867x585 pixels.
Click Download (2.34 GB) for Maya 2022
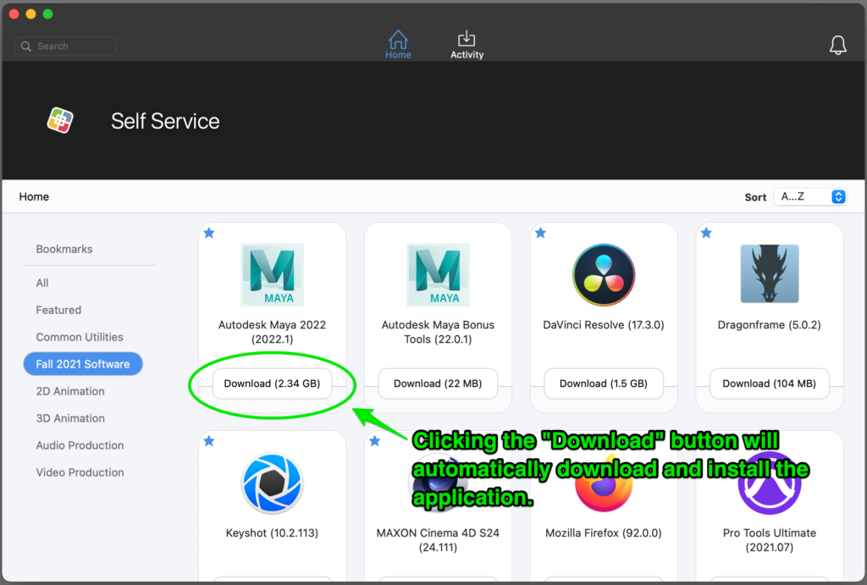coord(272,384)
